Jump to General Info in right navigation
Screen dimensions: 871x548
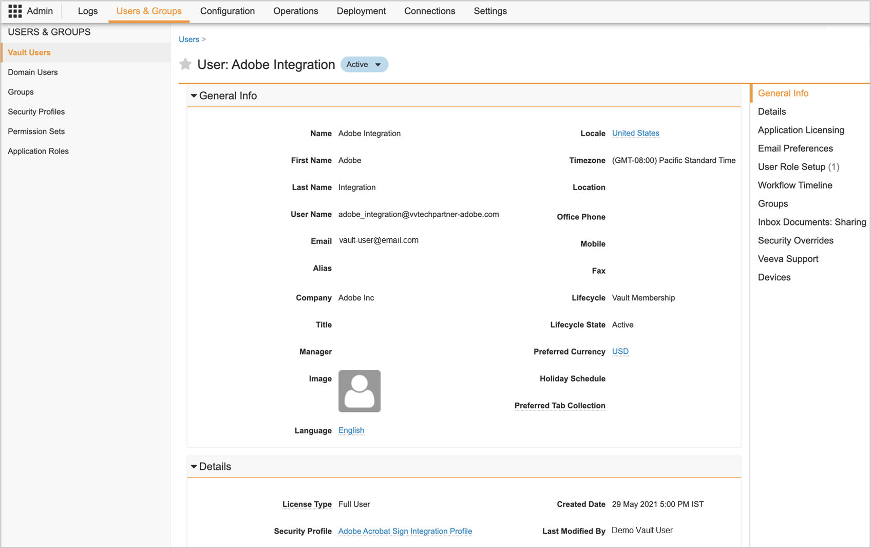click(x=783, y=93)
